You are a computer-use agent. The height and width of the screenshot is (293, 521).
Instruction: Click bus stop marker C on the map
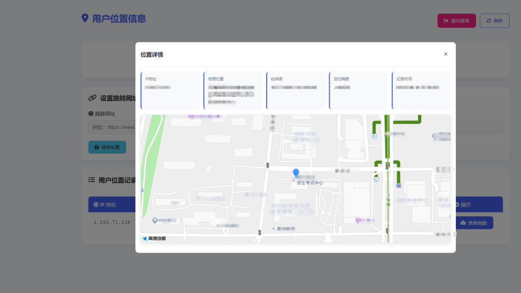376,179
